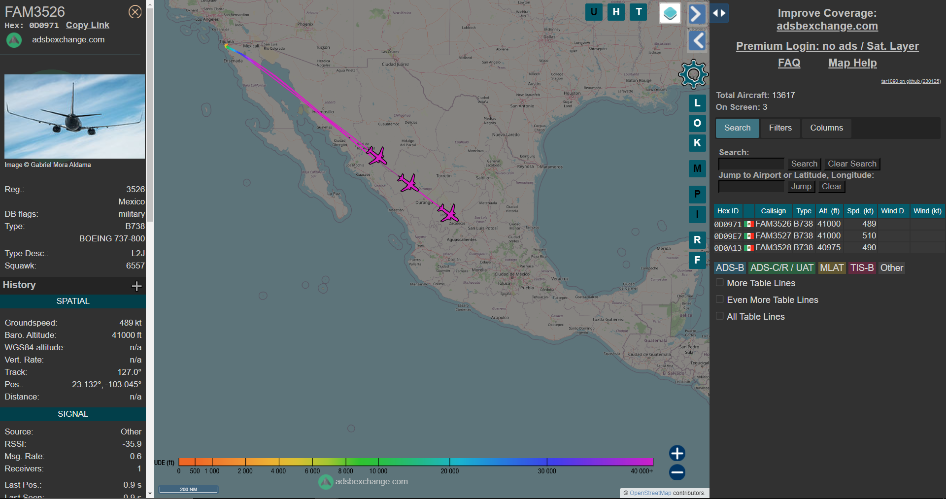Open the Map Help link
Screen dimensions: 946x499
[852, 63]
